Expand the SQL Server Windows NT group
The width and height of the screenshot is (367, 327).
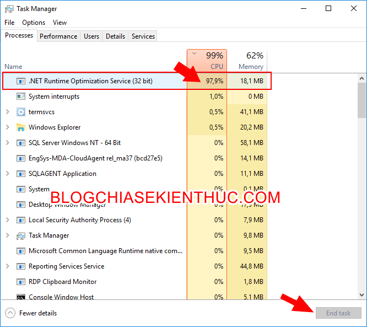click(x=8, y=143)
